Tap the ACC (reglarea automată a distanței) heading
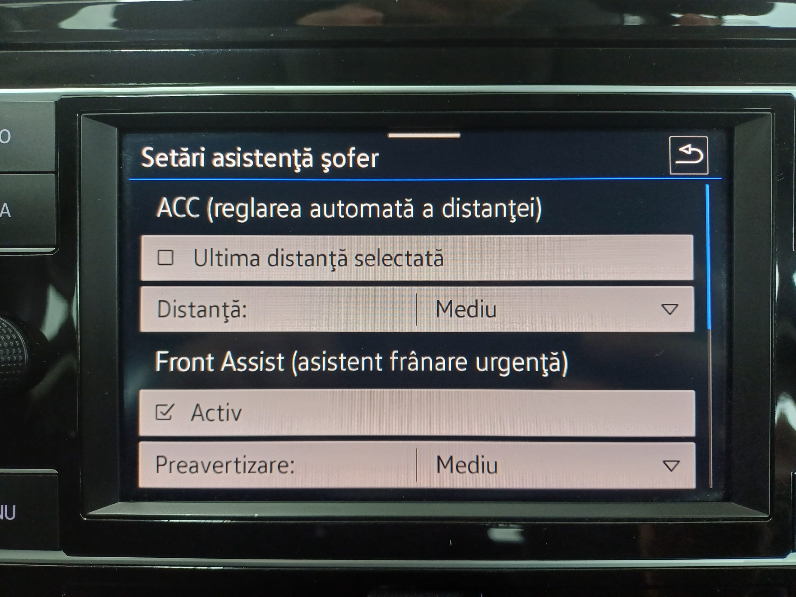This screenshot has height=597, width=796. click(349, 208)
